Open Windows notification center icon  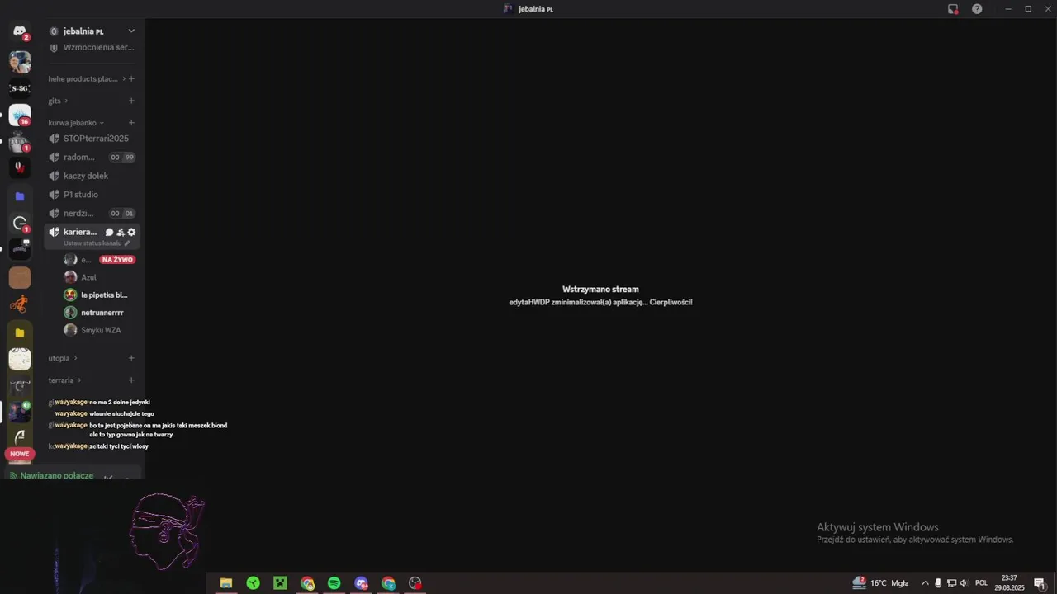(x=1040, y=583)
